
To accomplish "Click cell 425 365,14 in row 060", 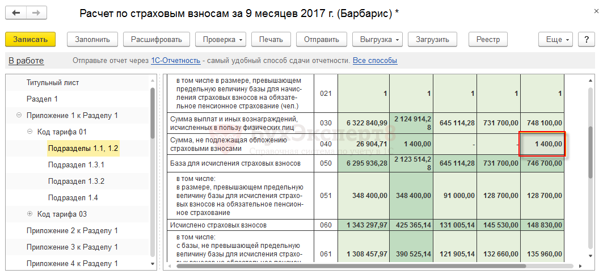I will (411, 225).
